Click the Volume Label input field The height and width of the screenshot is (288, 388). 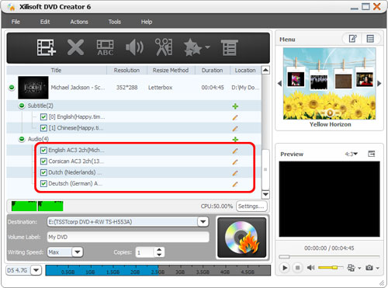128,237
